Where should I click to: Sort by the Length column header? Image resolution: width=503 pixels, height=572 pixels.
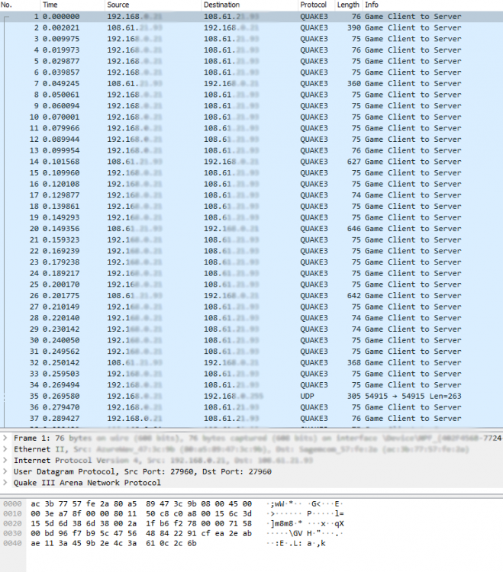349,5
